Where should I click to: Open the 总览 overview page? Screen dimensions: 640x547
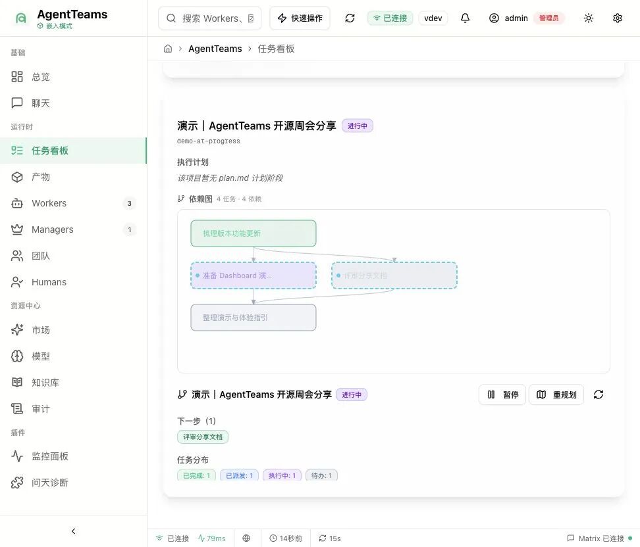pos(72,77)
